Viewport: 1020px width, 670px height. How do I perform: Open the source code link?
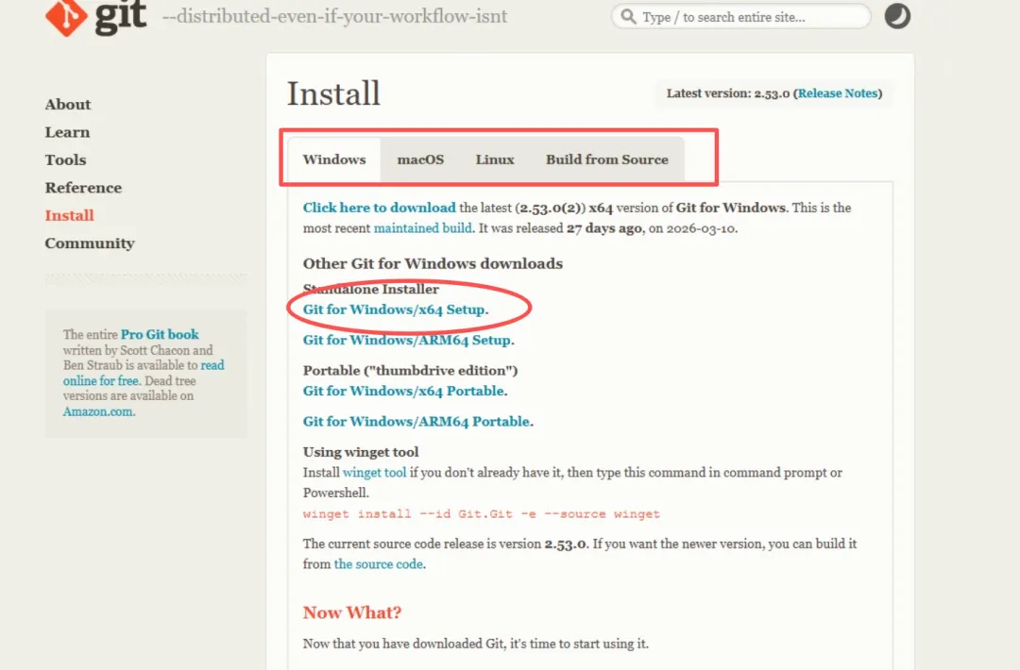[x=378, y=564]
